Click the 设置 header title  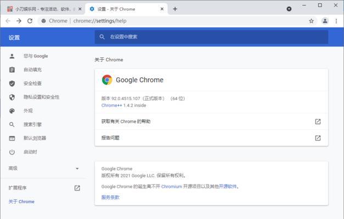(x=14, y=38)
